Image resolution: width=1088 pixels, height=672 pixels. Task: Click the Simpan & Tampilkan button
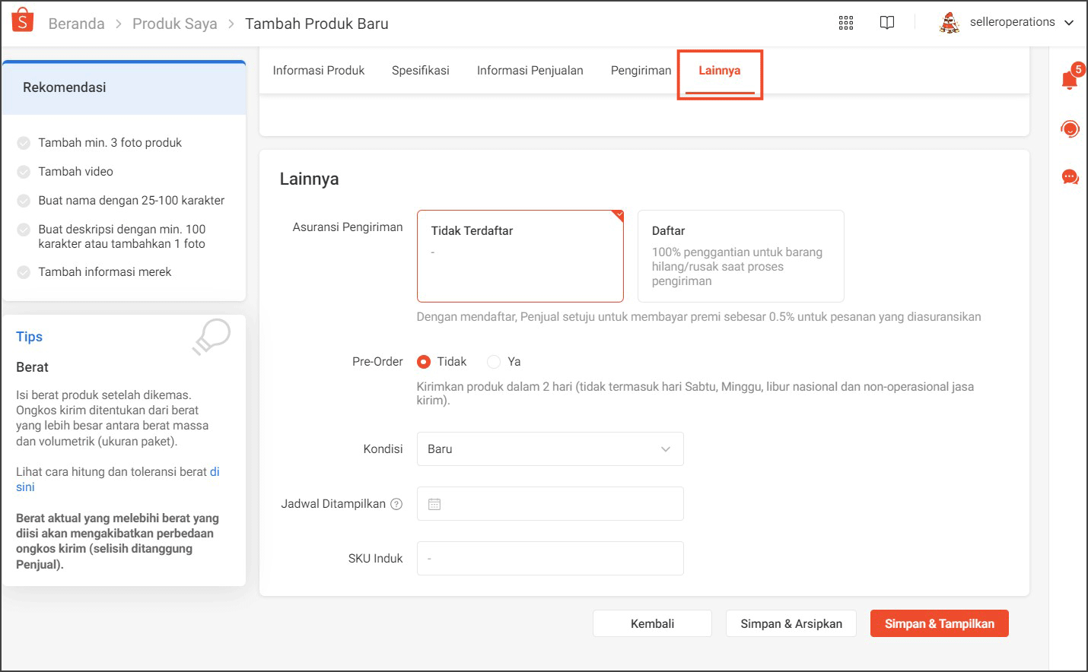939,623
